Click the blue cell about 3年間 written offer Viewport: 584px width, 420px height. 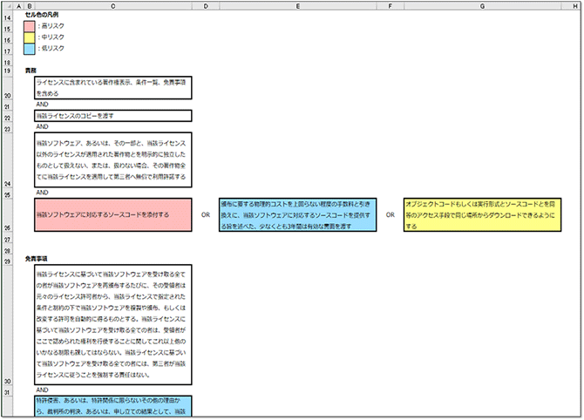pyautogui.click(x=297, y=214)
